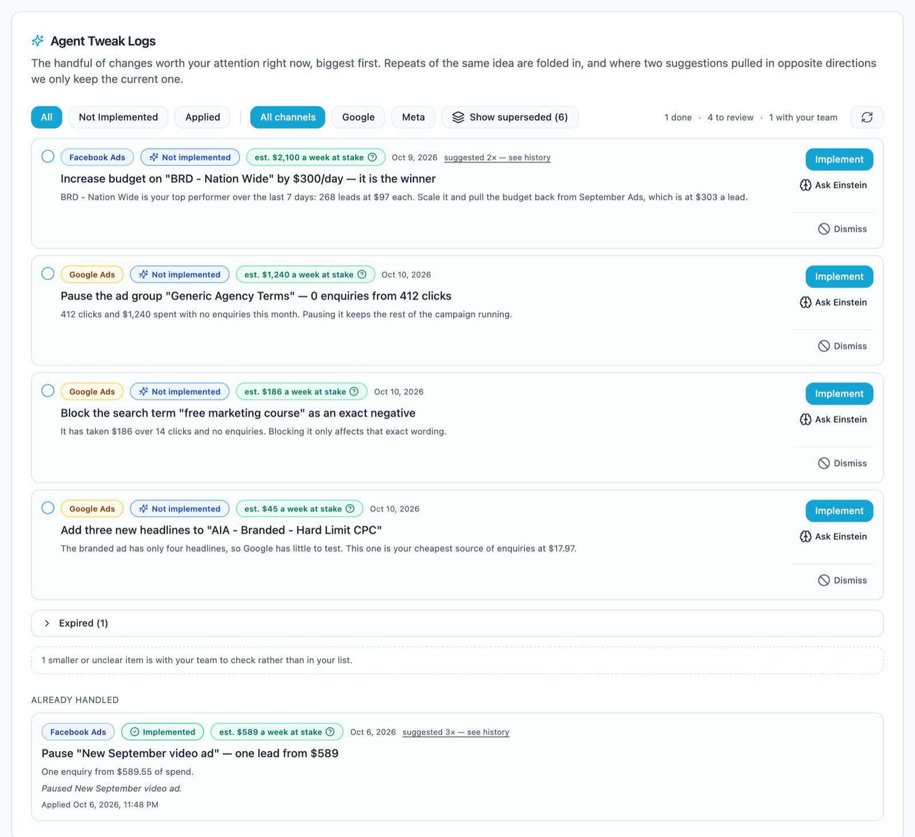Click the Facebook Ads tag on BRD card
The width and height of the screenshot is (915, 837).
(x=97, y=157)
